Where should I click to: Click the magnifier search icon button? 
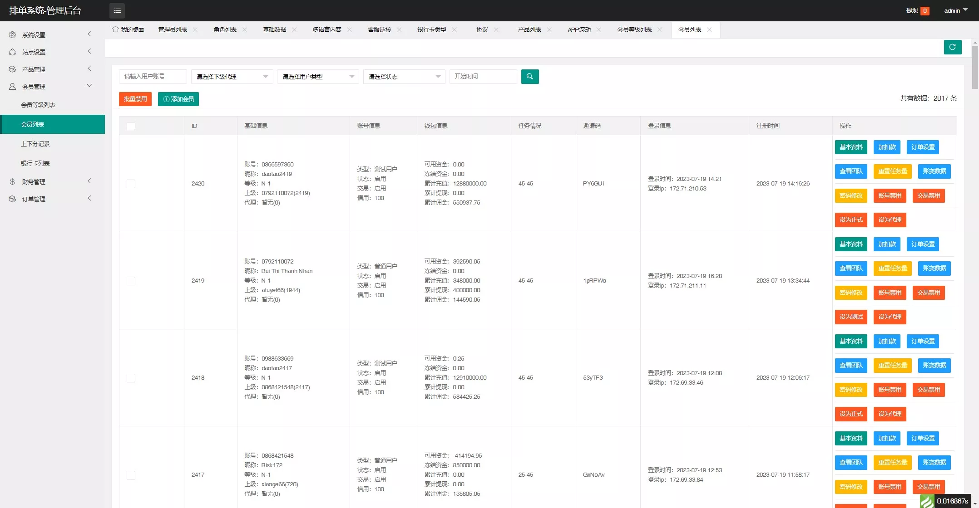click(x=529, y=77)
